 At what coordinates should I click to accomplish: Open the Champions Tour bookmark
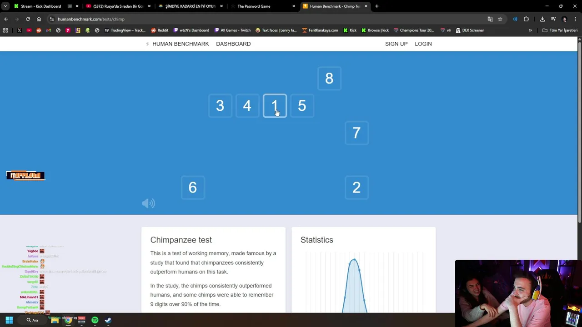point(414,30)
